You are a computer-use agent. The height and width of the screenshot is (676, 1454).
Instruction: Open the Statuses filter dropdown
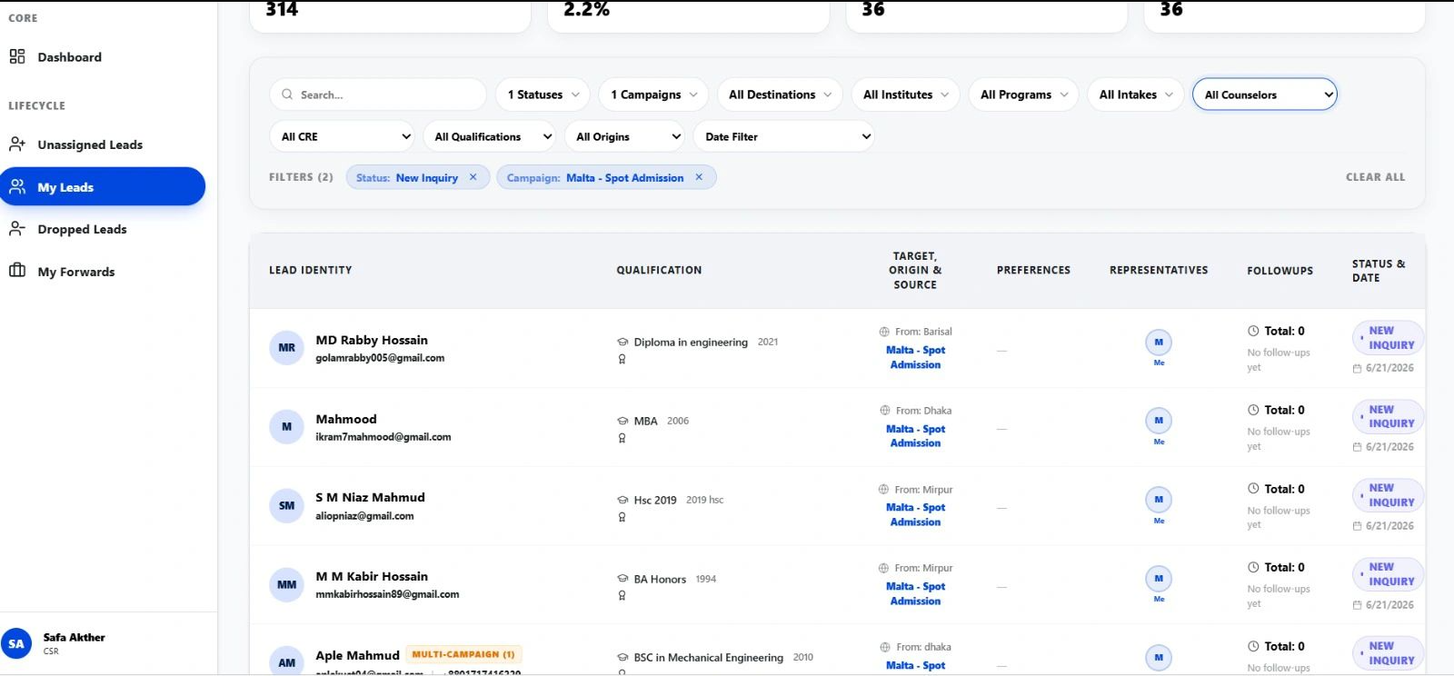[543, 94]
